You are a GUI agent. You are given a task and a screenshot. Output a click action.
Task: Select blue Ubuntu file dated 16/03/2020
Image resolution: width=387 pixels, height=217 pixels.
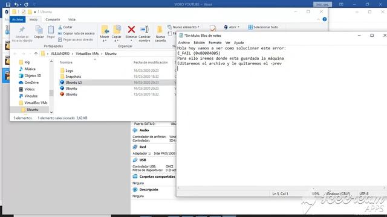tap(71, 89)
